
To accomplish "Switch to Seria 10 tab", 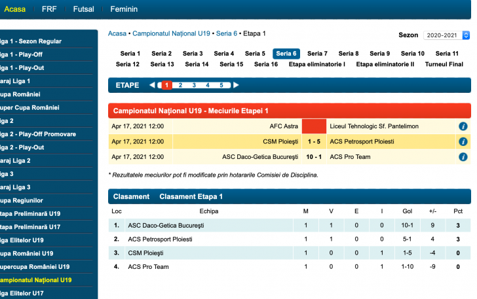I will click(x=413, y=54).
